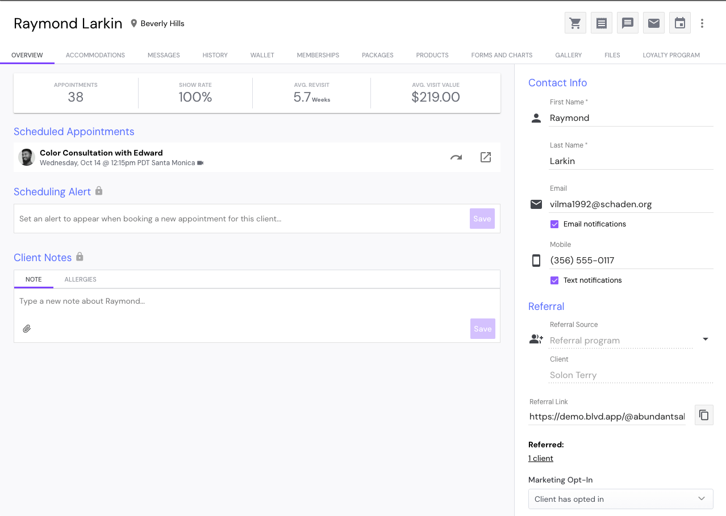Save the client note

(x=483, y=329)
